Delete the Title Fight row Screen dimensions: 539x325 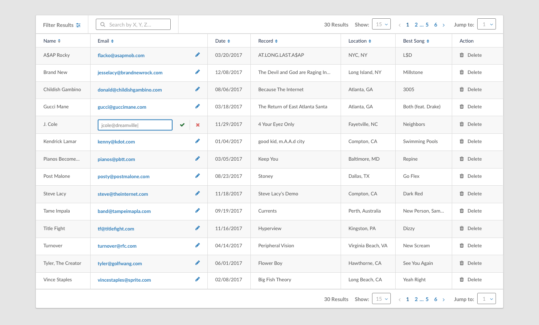[x=471, y=228]
